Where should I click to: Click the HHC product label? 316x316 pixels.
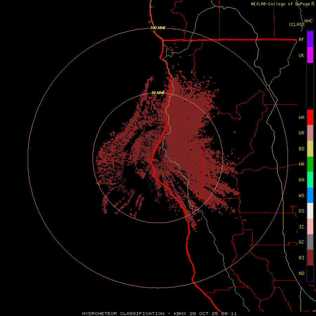coord(309,21)
